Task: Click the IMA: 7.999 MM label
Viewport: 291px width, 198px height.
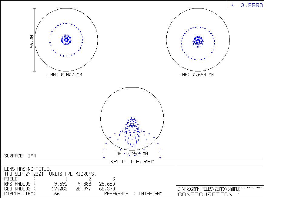Action: (131, 153)
